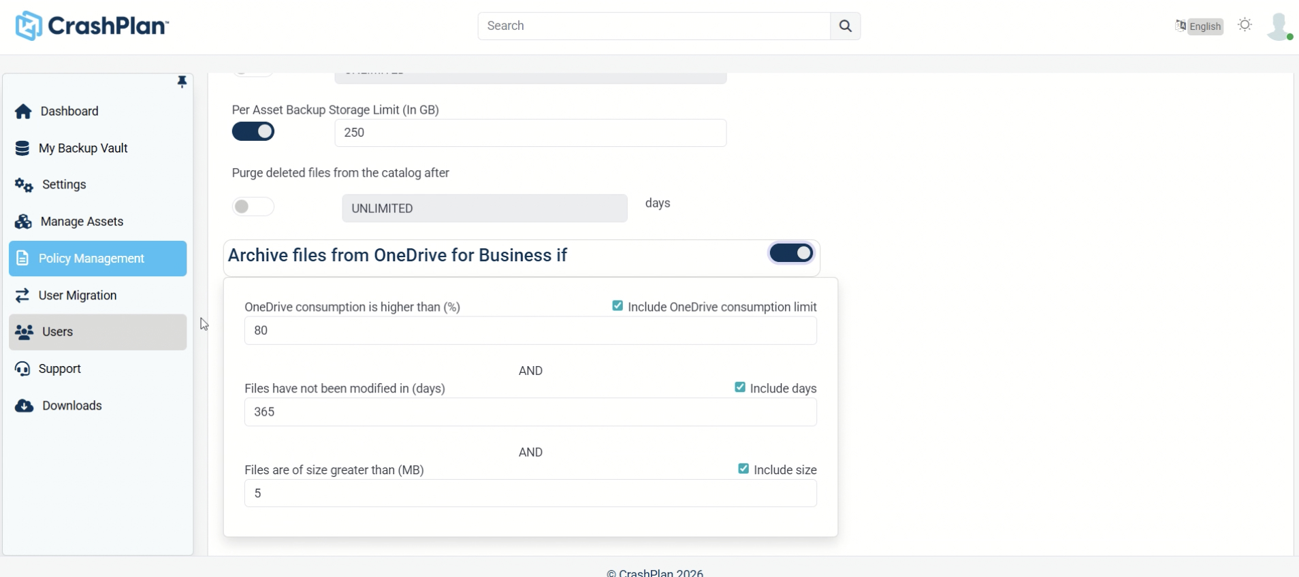The width and height of the screenshot is (1299, 577).
Task: Open the Downloads page
Action: pos(98,406)
